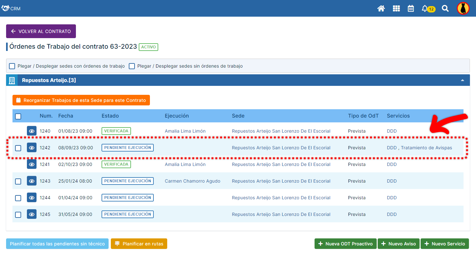The image size is (476, 255).
Task: Toggle select-all checkbox in table header
Action: (18, 116)
